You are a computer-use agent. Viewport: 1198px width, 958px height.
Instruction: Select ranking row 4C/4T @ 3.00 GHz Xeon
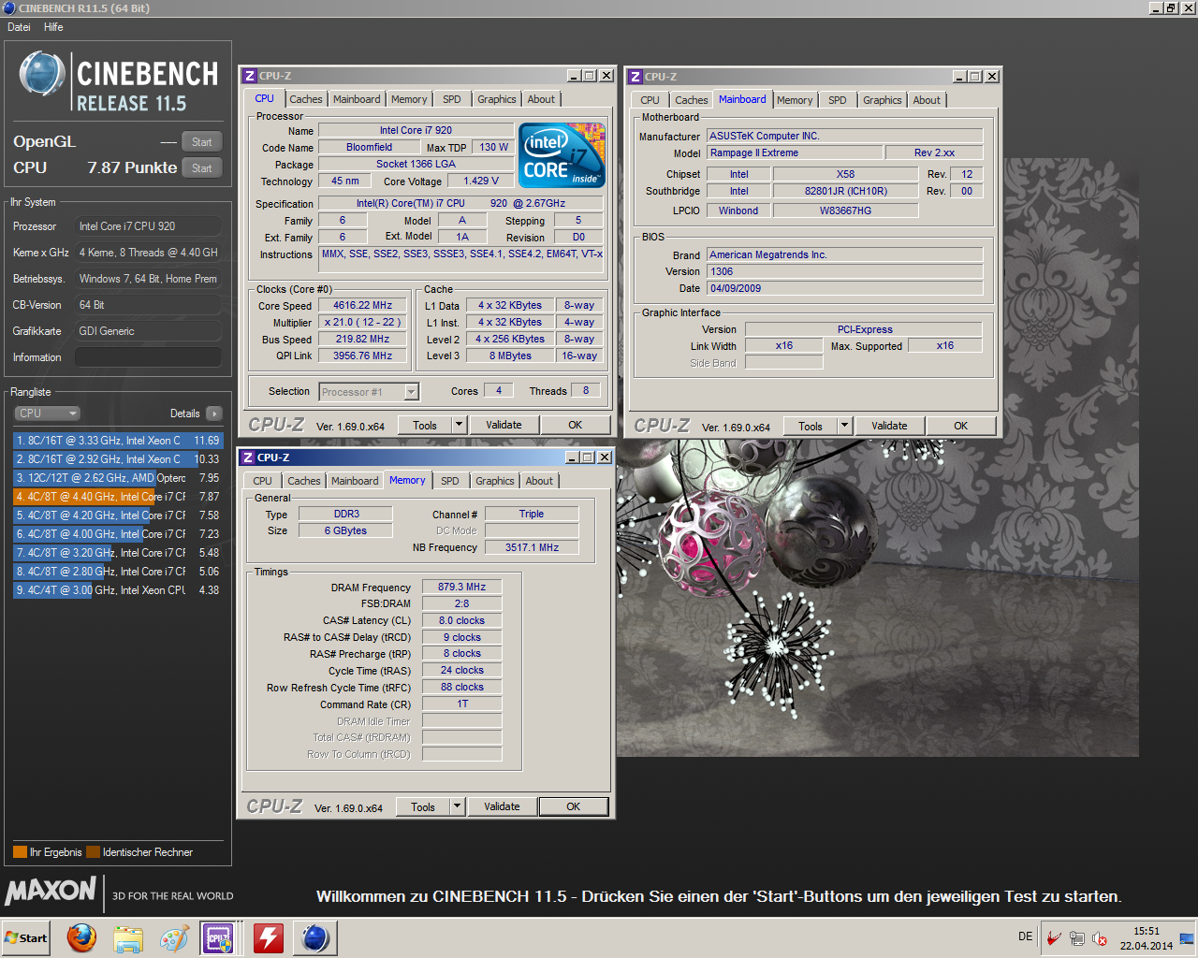[x=118, y=589]
